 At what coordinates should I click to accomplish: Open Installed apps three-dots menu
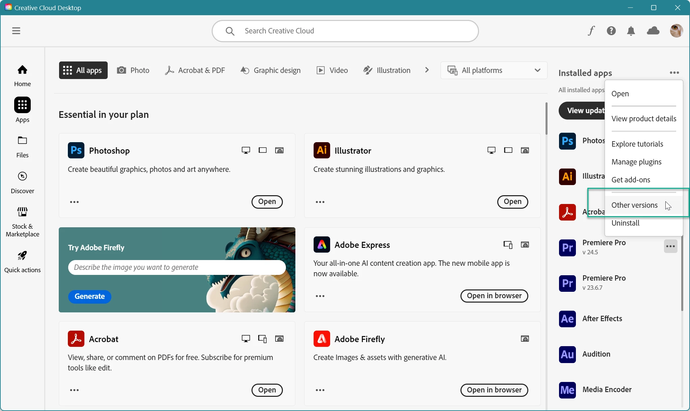(x=674, y=73)
